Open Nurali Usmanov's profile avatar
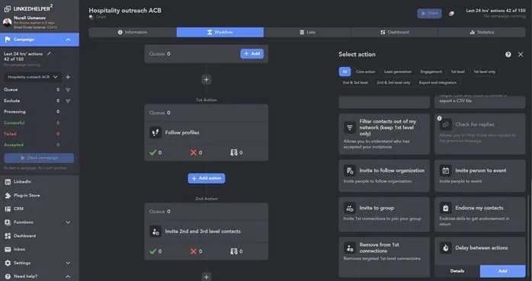 [x=7, y=22]
